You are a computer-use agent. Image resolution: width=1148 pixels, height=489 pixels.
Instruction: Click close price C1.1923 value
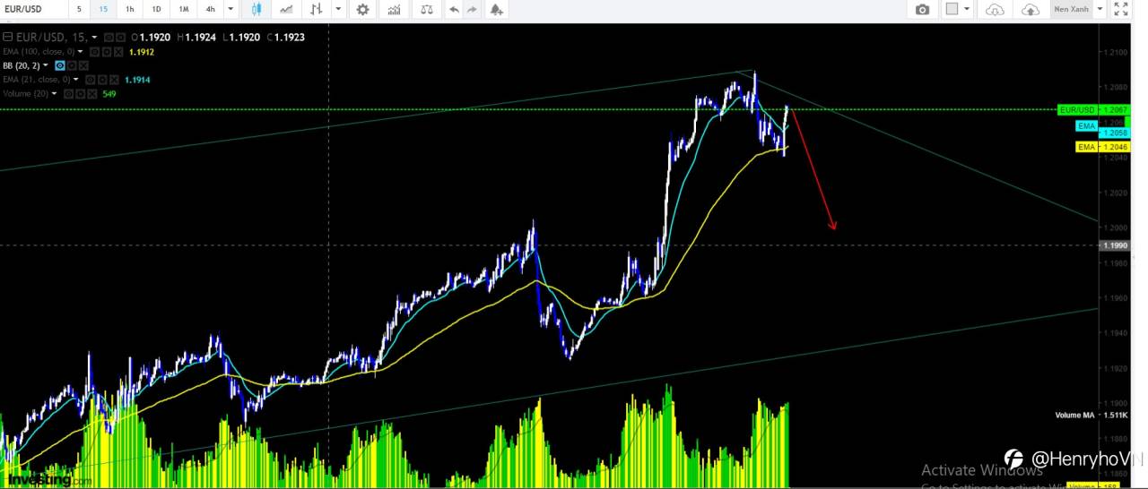pos(286,38)
